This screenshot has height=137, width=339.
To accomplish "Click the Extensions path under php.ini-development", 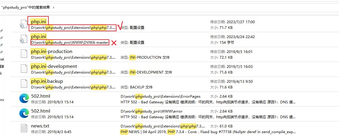I will [x=73, y=72].
